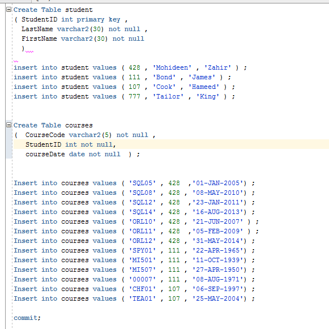Click the course code 'ORL10'
Image resolution: width=329 pixels, height=329 pixels.
tap(142, 221)
